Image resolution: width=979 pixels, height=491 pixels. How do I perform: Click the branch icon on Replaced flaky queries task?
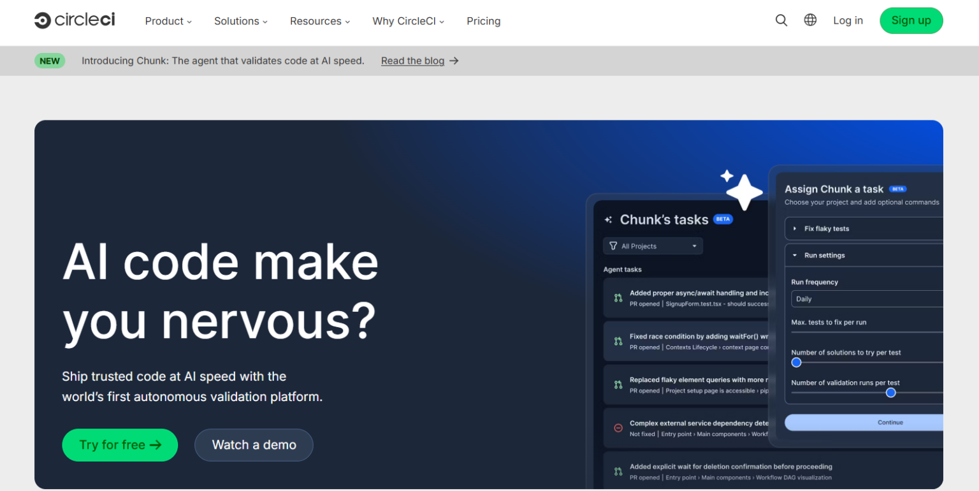pos(618,385)
